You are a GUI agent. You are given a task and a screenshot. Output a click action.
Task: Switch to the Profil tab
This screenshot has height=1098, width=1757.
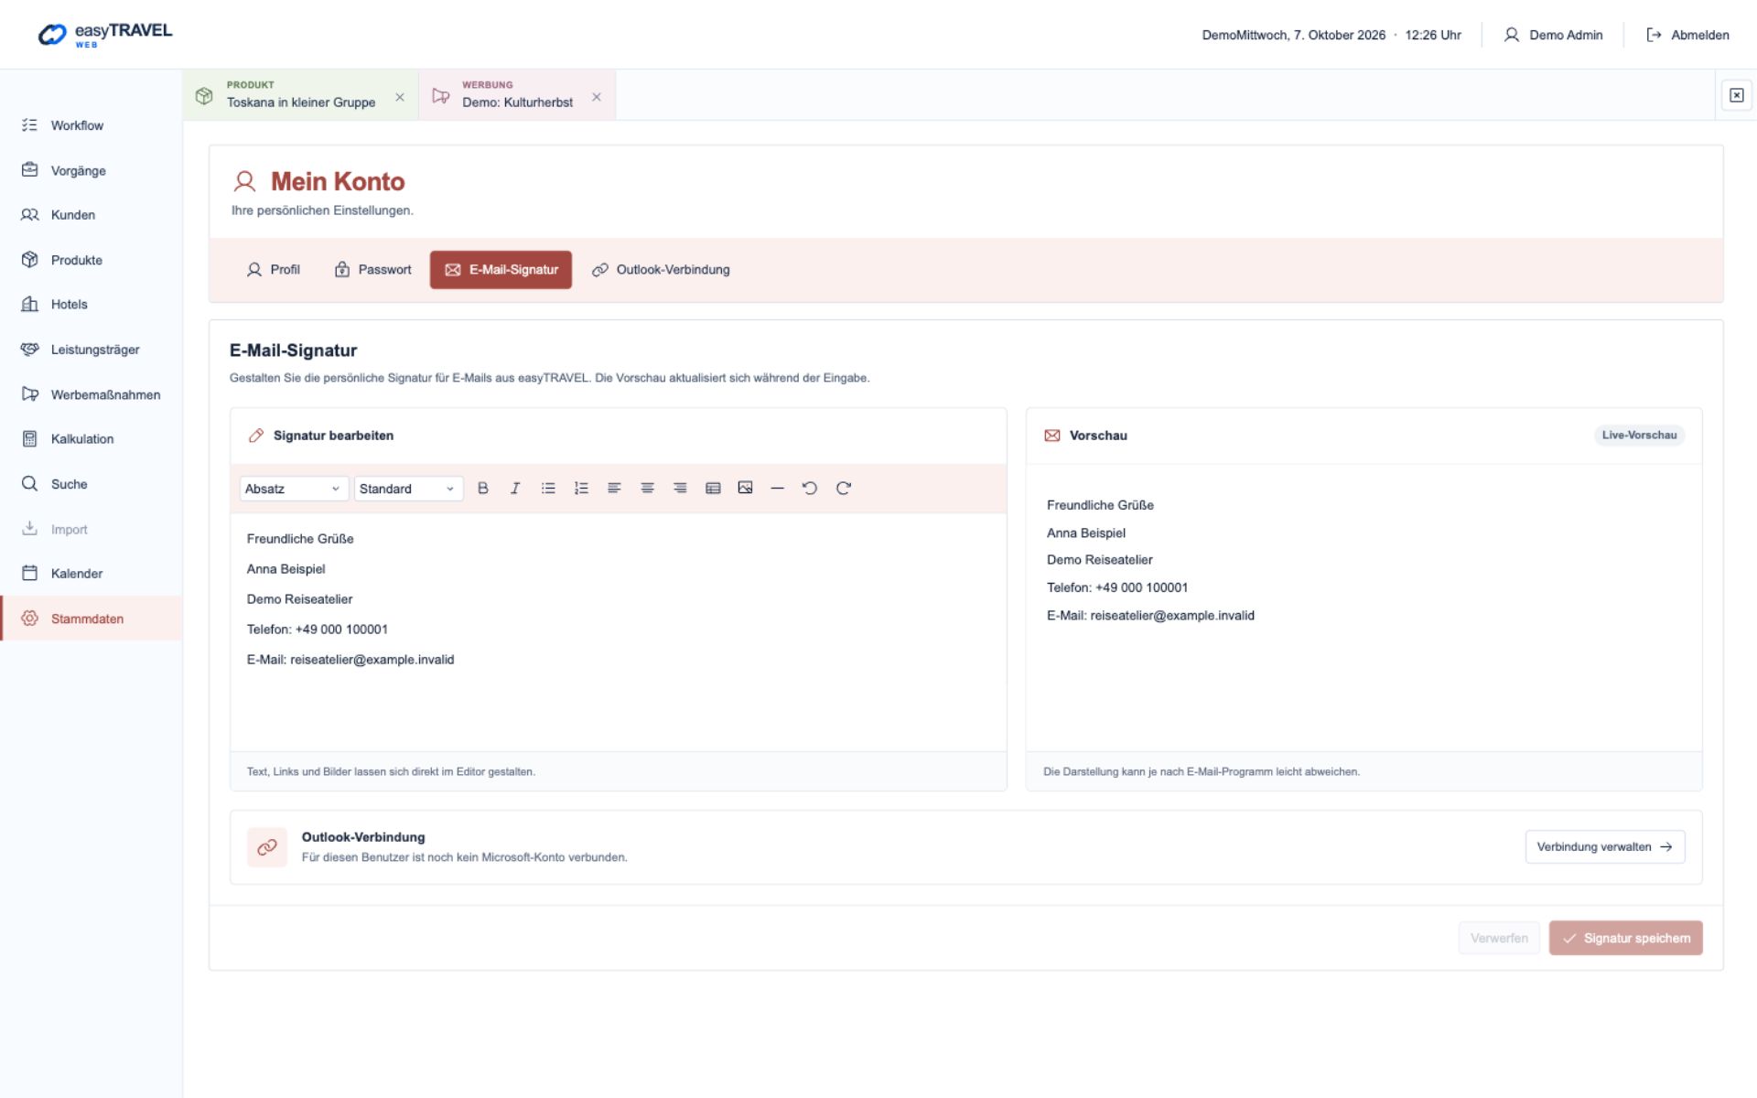pos(273,270)
